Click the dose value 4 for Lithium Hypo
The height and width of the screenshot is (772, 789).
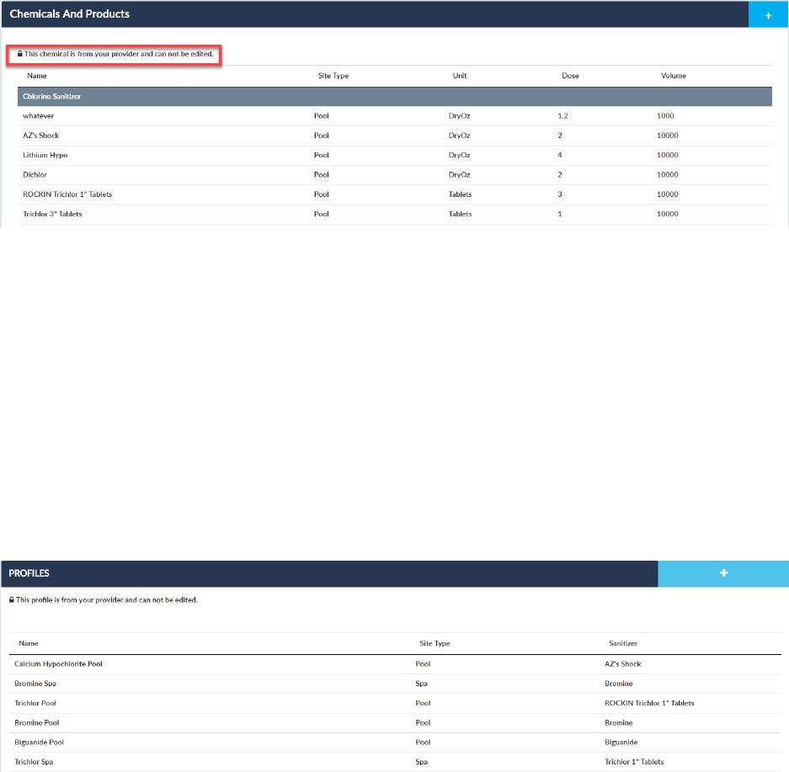pos(560,155)
